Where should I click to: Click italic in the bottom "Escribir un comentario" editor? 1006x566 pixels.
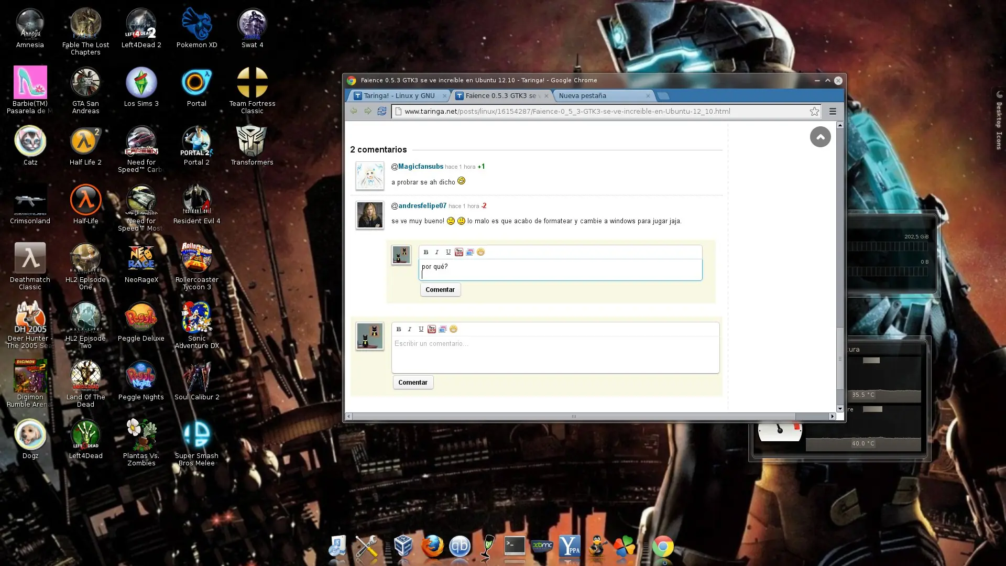(x=410, y=329)
